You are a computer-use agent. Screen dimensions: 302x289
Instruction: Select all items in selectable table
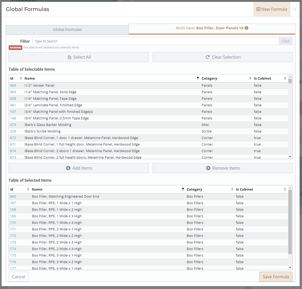(x=79, y=57)
